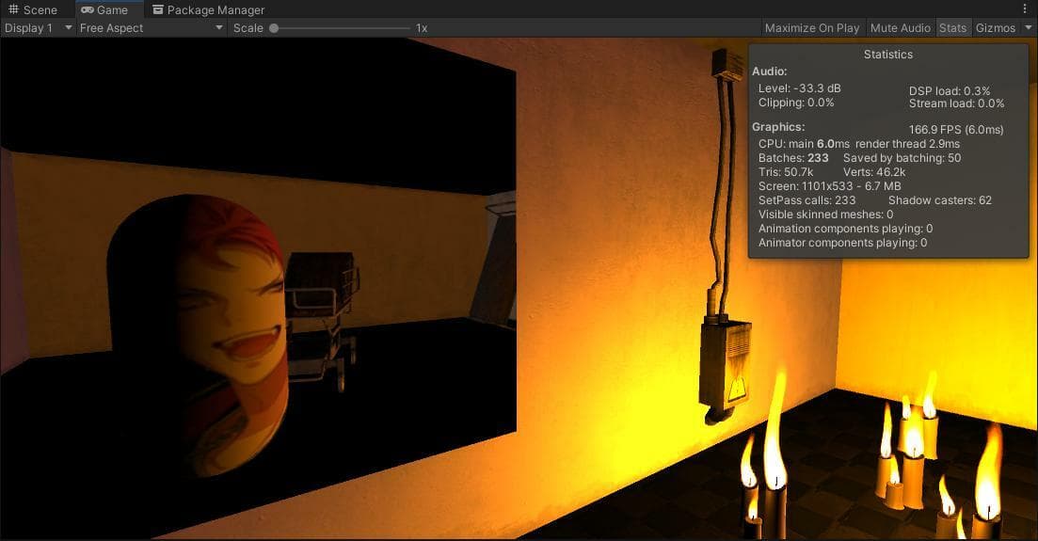
Task: Toggle Mute Audio
Action: coord(901,28)
